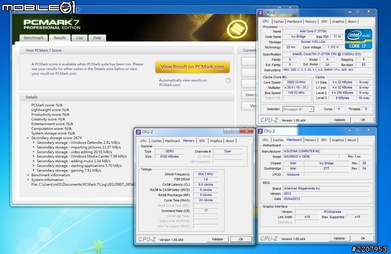The height and width of the screenshot is (254, 391).
Task: Open Graphics tab in the CPU-Z Mainboard window
Action: pos(338,140)
